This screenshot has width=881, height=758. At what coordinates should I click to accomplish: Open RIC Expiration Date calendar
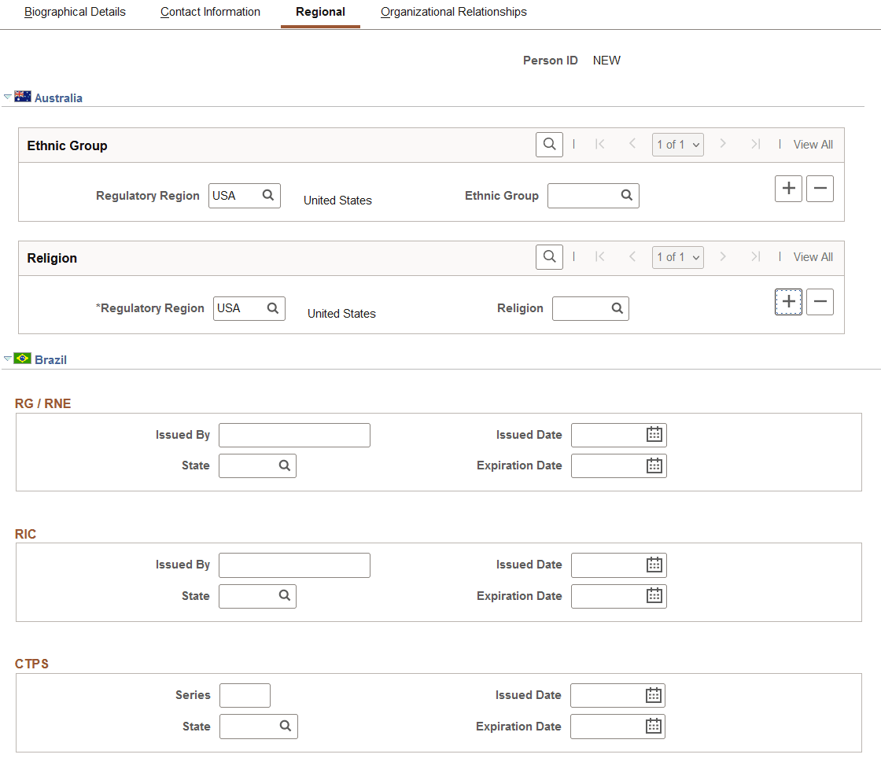click(654, 595)
